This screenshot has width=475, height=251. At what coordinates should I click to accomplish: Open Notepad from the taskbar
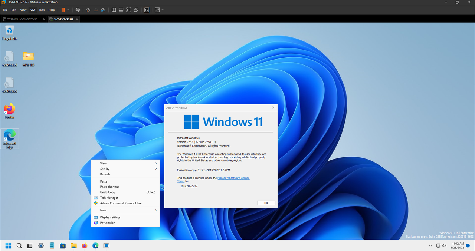click(52, 245)
